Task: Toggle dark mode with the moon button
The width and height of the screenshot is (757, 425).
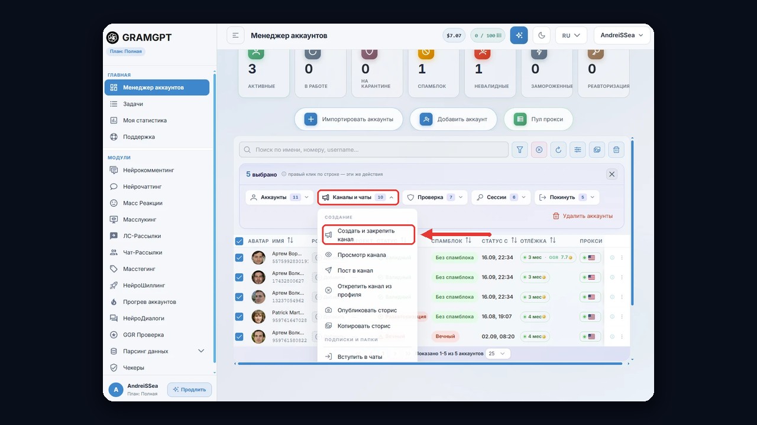Action: tap(542, 35)
